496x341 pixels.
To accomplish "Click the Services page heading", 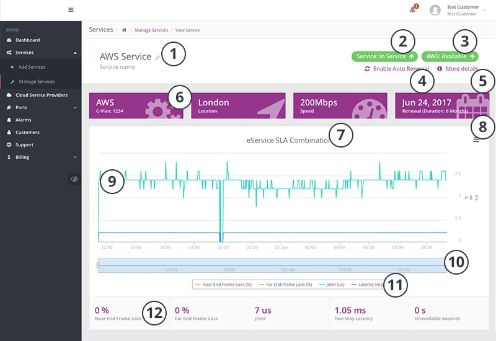I will [x=101, y=29].
